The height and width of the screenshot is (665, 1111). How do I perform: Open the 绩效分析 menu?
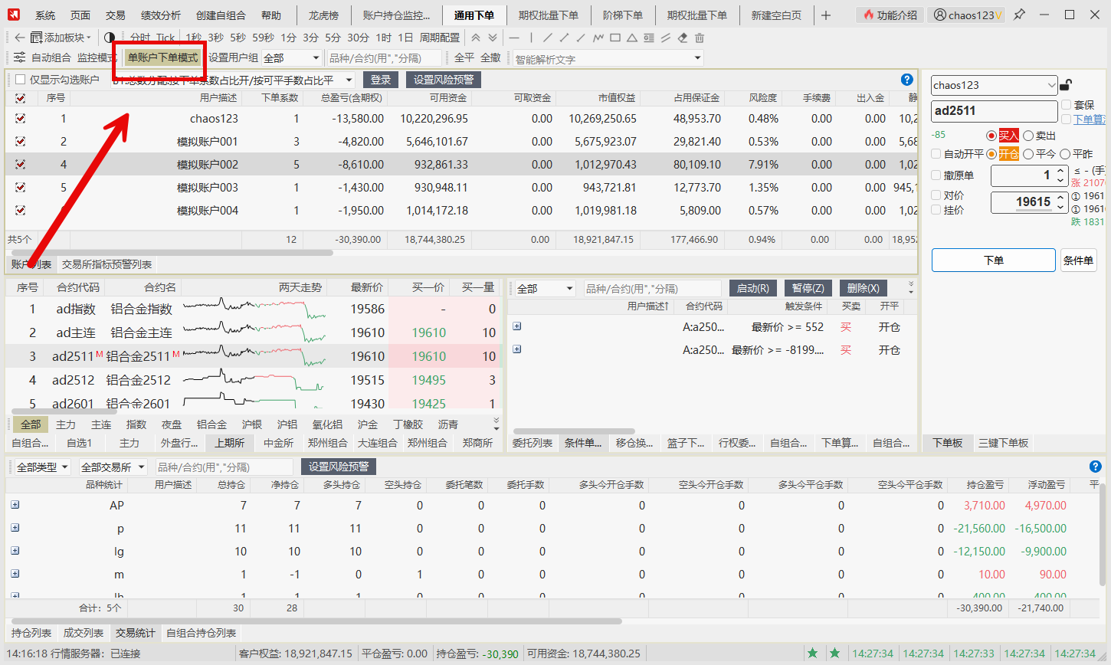pos(161,15)
